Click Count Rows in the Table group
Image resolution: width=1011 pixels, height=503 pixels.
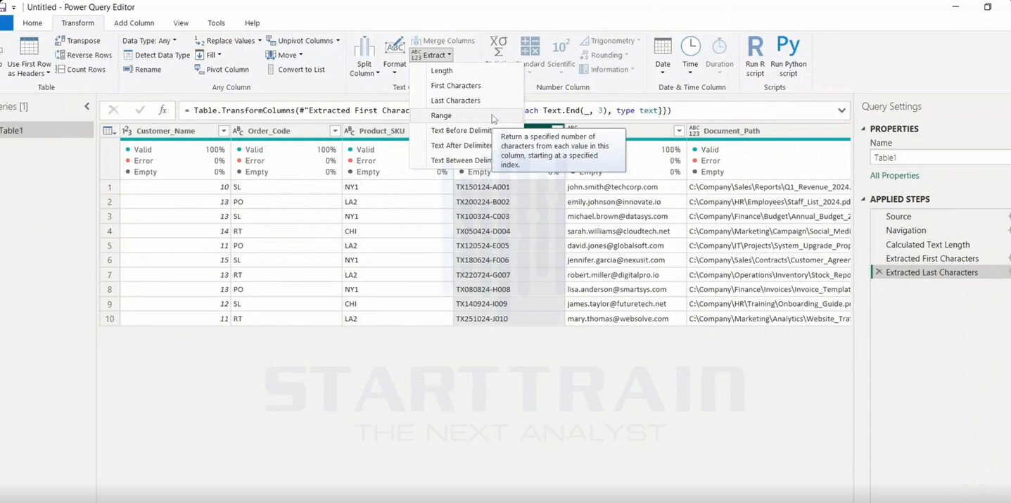pyautogui.click(x=80, y=70)
